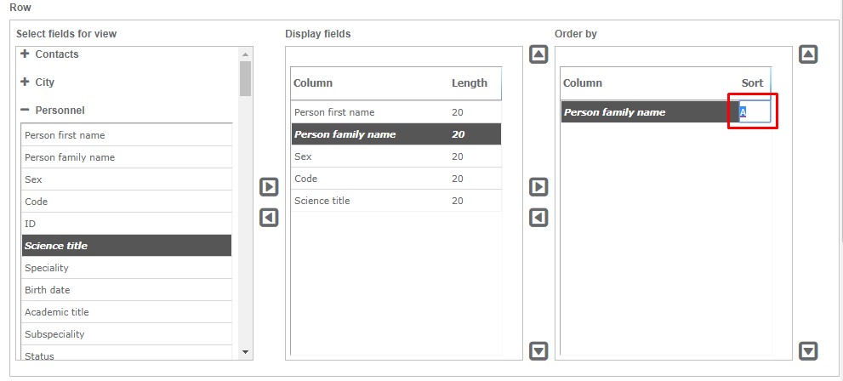
Task: Click right arrow to add column to Order by
Action: tap(538, 187)
